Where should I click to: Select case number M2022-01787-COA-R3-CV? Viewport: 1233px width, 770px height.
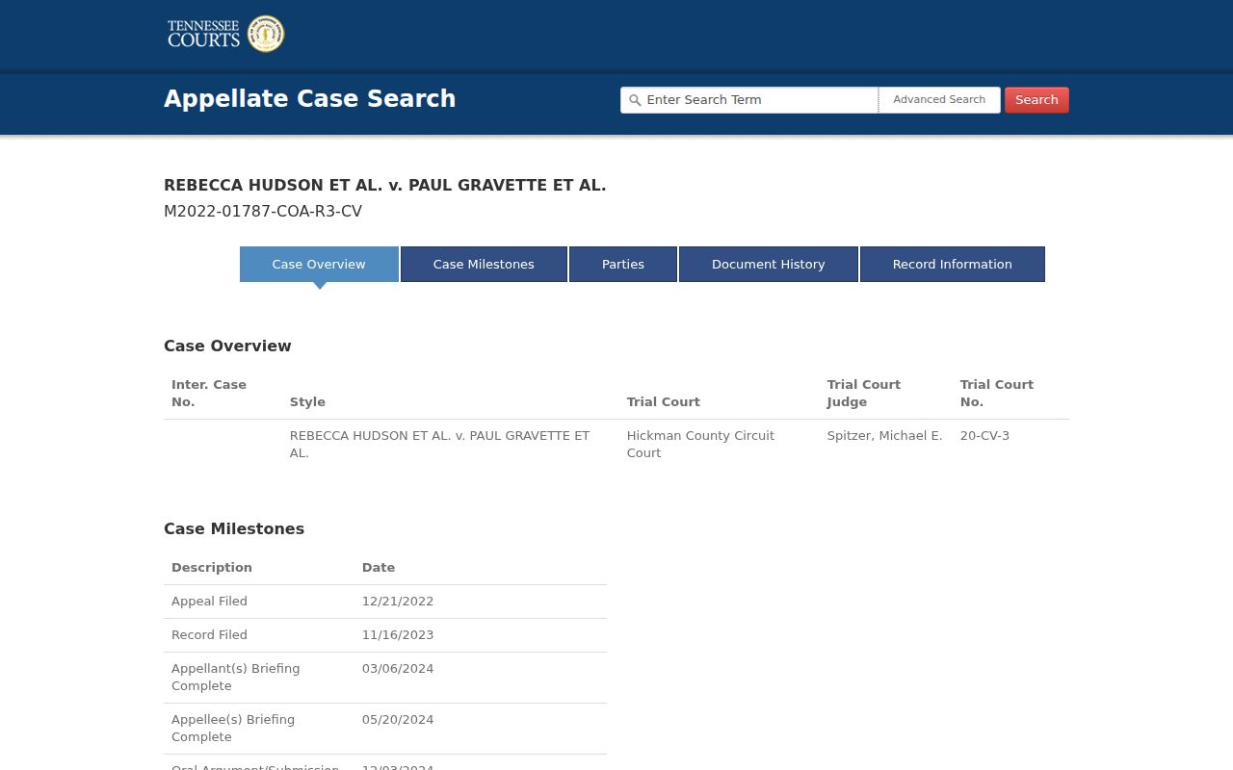tap(263, 212)
